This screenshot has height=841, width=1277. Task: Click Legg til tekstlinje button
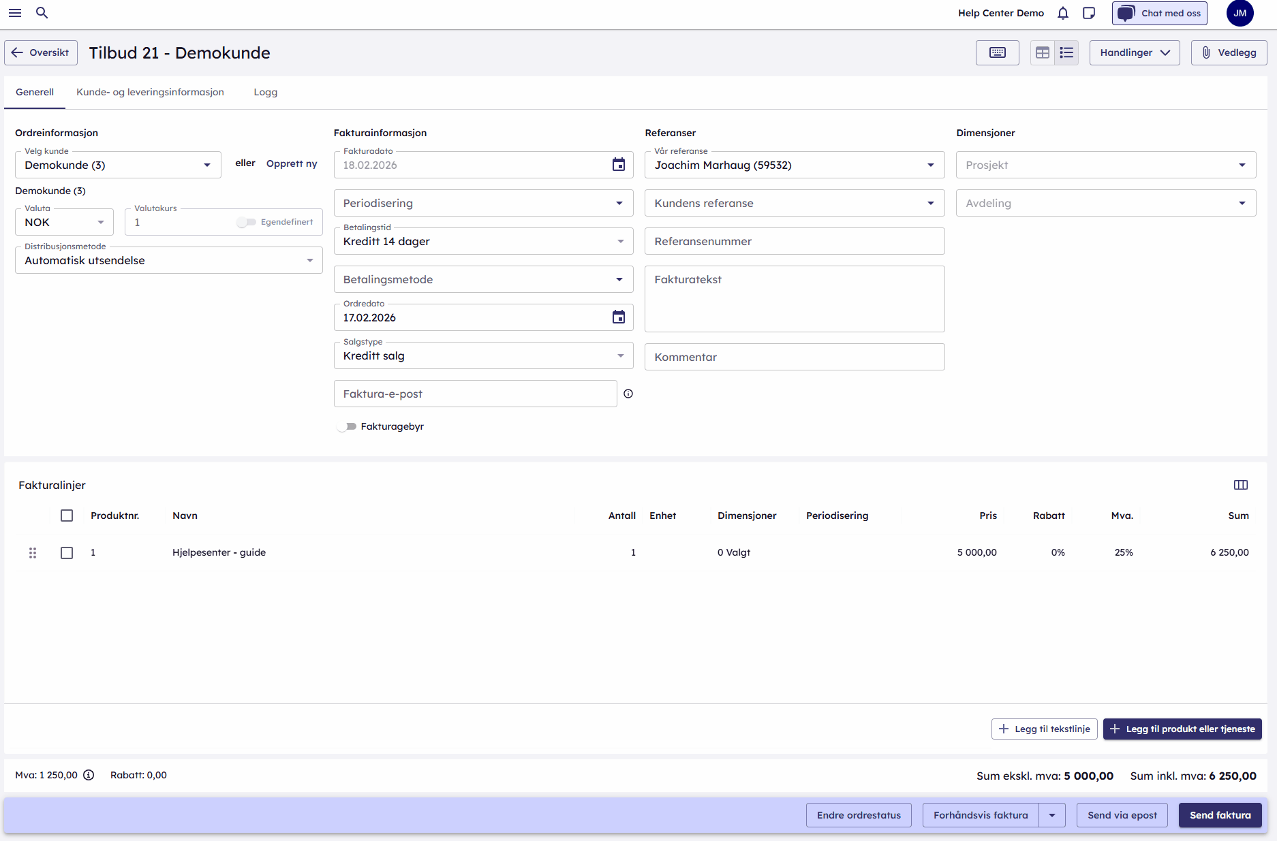(1044, 729)
